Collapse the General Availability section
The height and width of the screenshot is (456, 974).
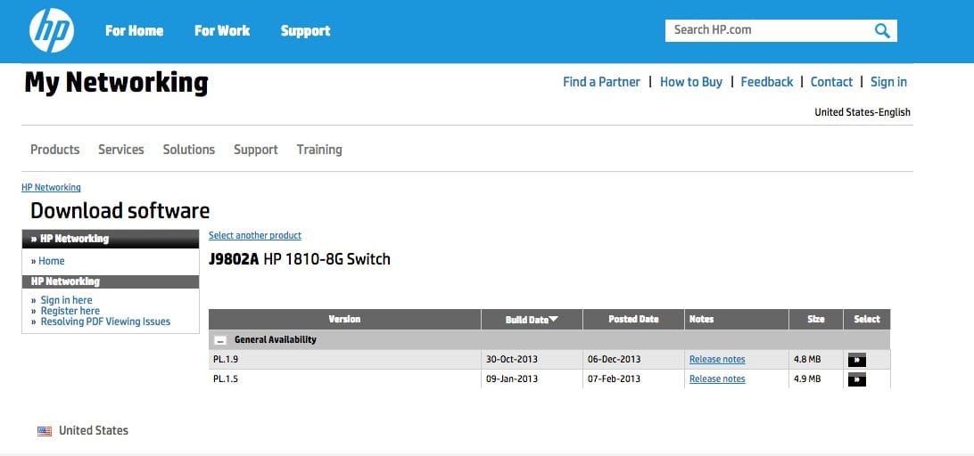pyautogui.click(x=219, y=340)
